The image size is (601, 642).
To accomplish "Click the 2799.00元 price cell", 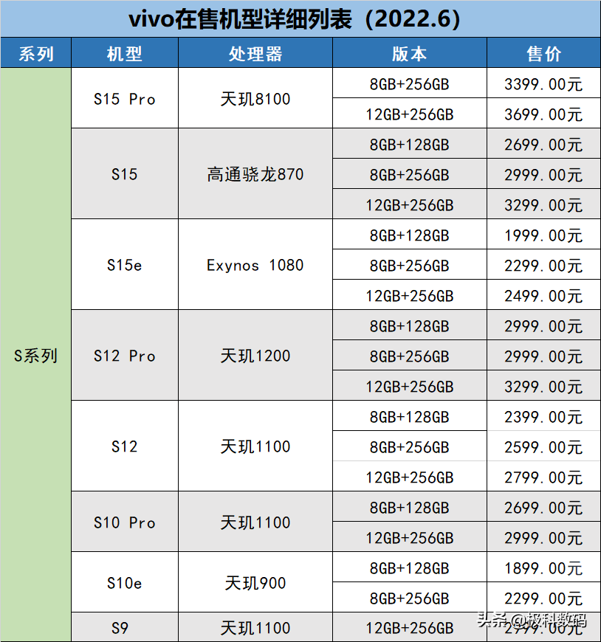I will click(544, 477).
